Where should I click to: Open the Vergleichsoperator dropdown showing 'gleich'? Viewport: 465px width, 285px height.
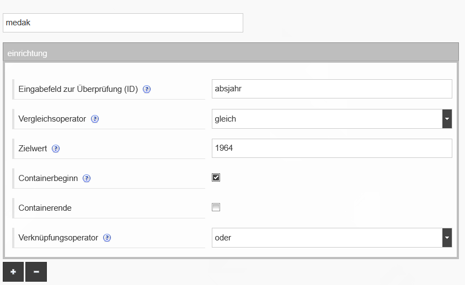(x=332, y=119)
